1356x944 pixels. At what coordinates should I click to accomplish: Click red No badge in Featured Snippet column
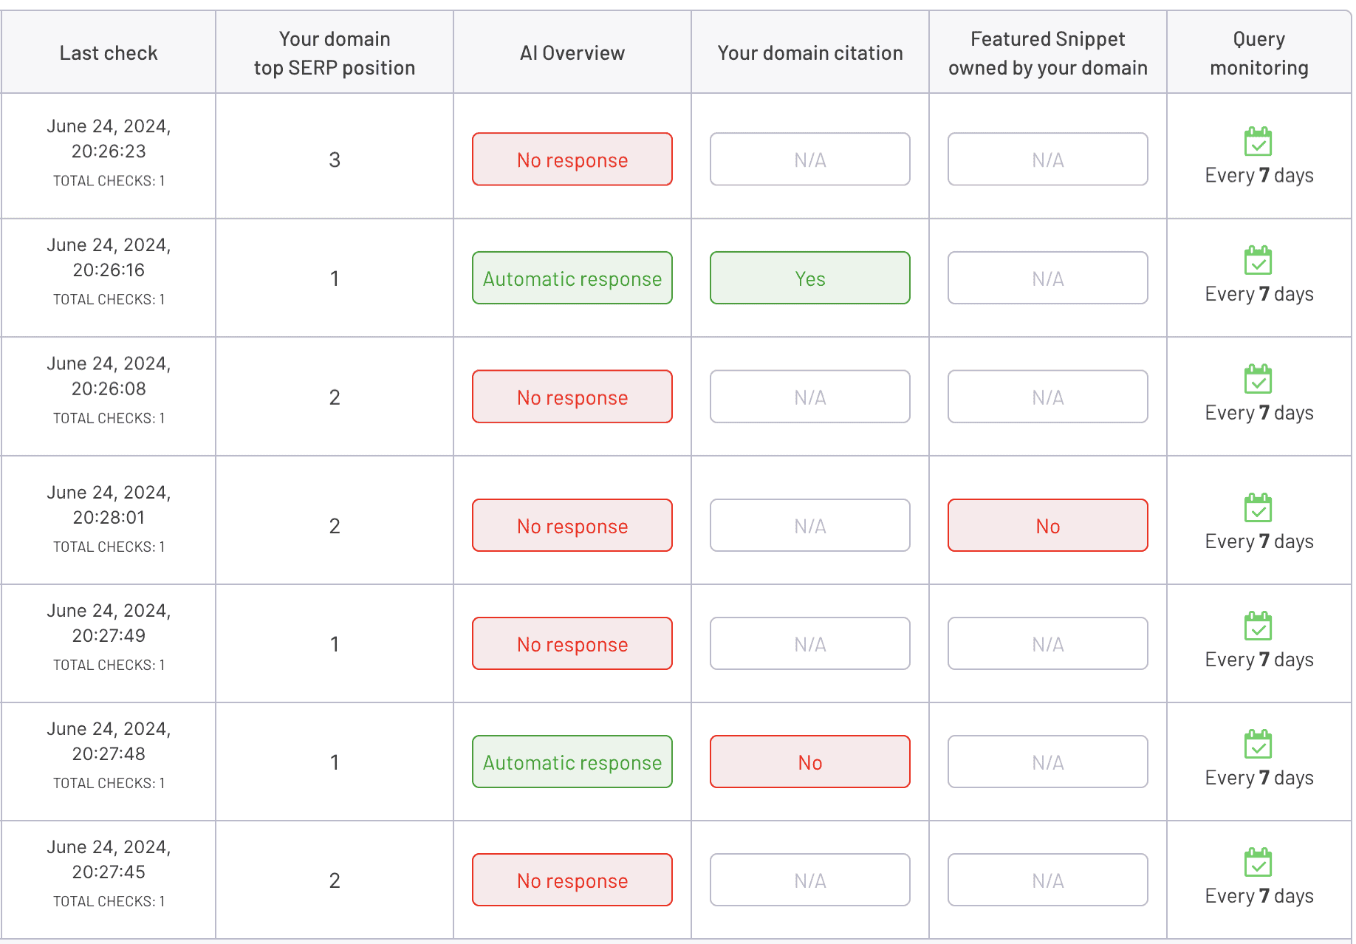pyautogui.click(x=1047, y=526)
